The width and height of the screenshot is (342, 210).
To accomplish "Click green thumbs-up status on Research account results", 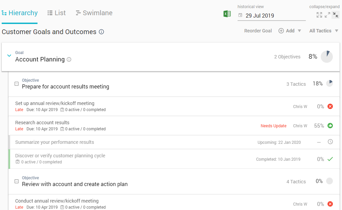I will 330,126.
